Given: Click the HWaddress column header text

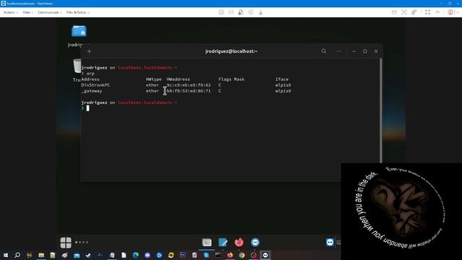Looking at the screenshot, I should [178, 79].
